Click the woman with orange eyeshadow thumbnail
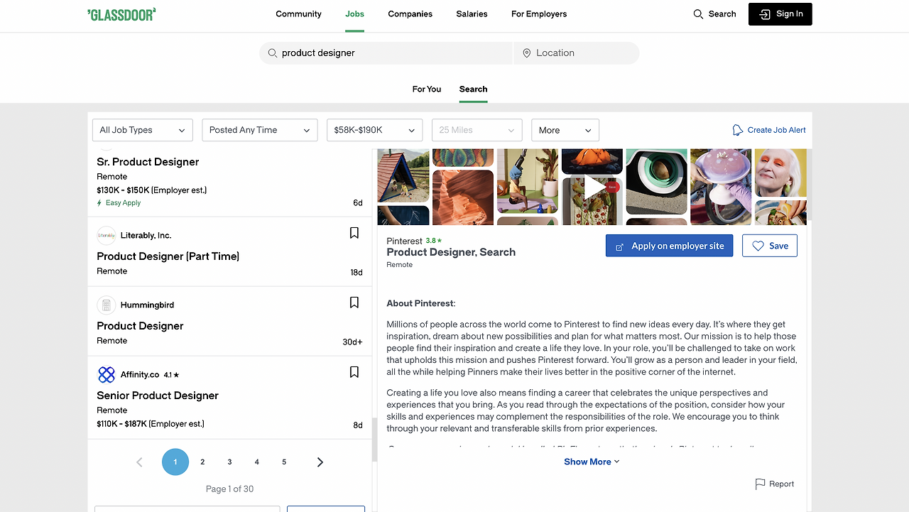This screenshot has height=512, width=909. tap(780, 173)
